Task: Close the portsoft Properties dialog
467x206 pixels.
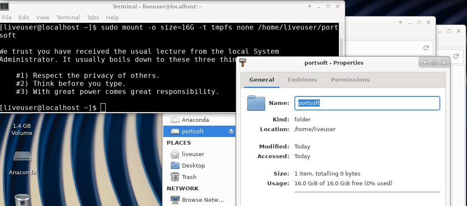Action: coord(444,63)
